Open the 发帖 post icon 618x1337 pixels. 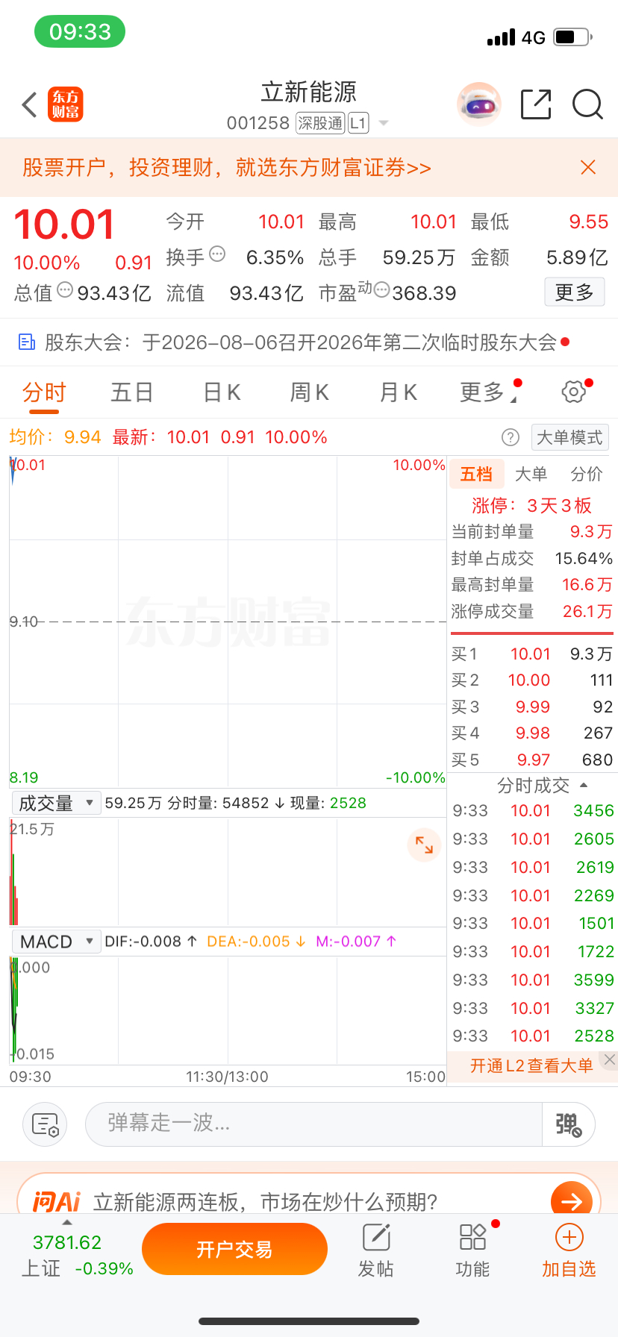pyautogui.click(x=376, y=1237)
